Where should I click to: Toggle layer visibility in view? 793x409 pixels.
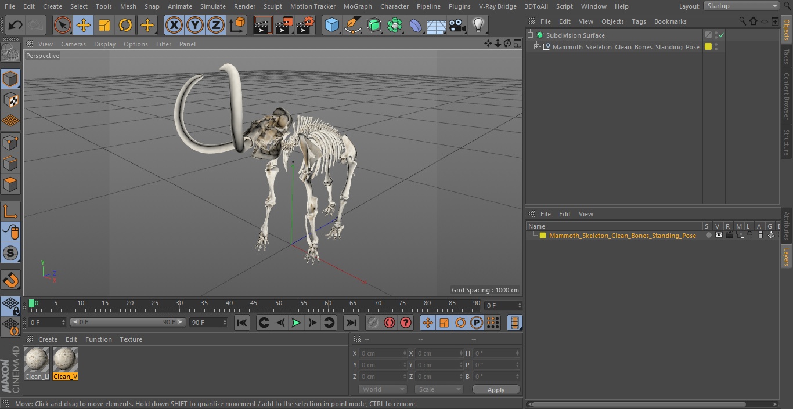[719, 235]
